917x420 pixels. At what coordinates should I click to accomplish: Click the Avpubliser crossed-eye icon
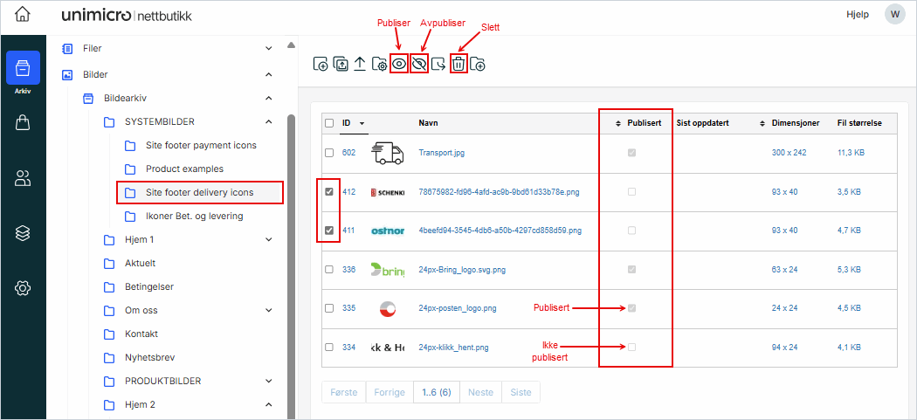(x=419, y=64)
